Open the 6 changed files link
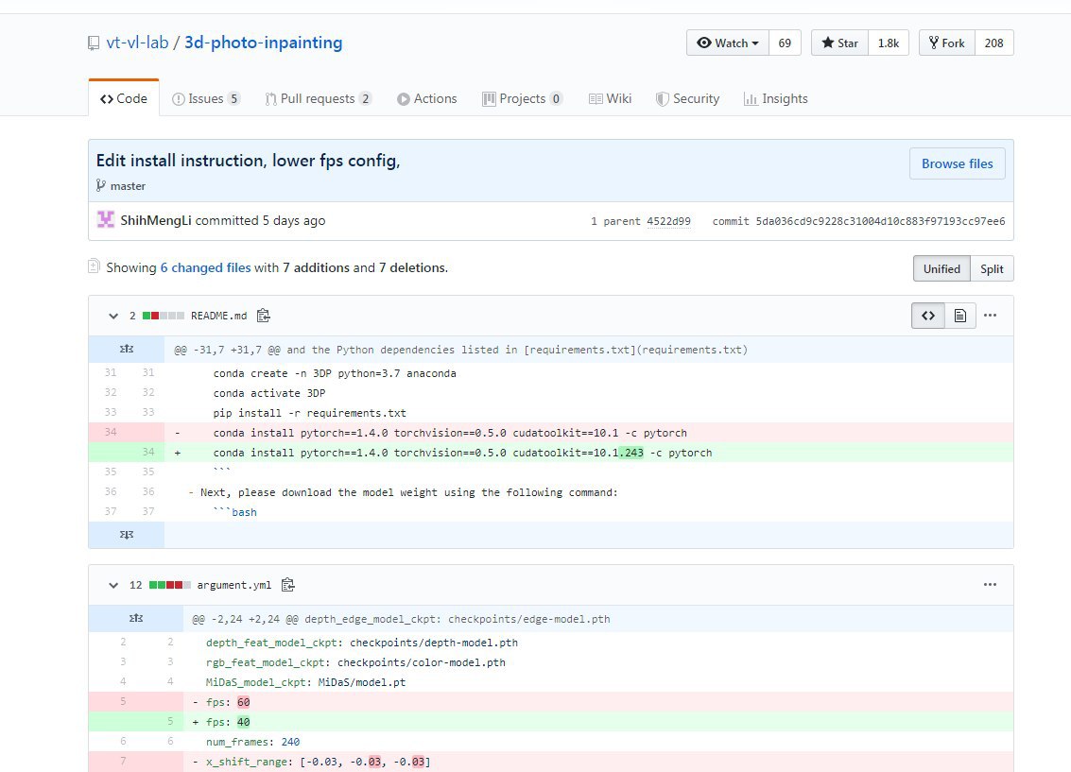 [x=205, y=267]
